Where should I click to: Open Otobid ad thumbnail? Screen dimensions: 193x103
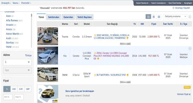pos(48,94)
